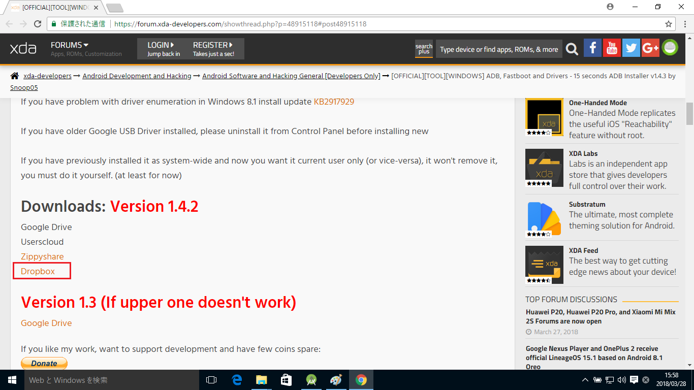
Task: Click the home icon in the breadcrumb
Action: [15, 76]
